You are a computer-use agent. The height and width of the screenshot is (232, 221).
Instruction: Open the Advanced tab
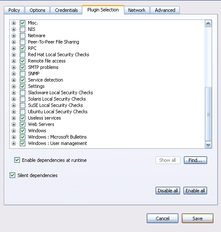point(165,10)
